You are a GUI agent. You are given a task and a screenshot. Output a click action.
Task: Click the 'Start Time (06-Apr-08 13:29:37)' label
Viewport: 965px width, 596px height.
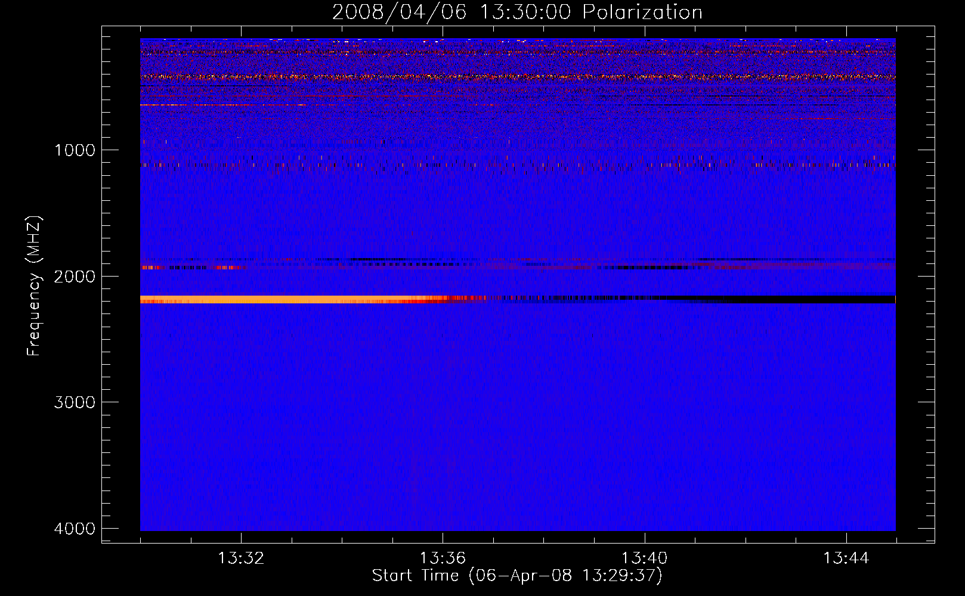click(x=517, y=576)
